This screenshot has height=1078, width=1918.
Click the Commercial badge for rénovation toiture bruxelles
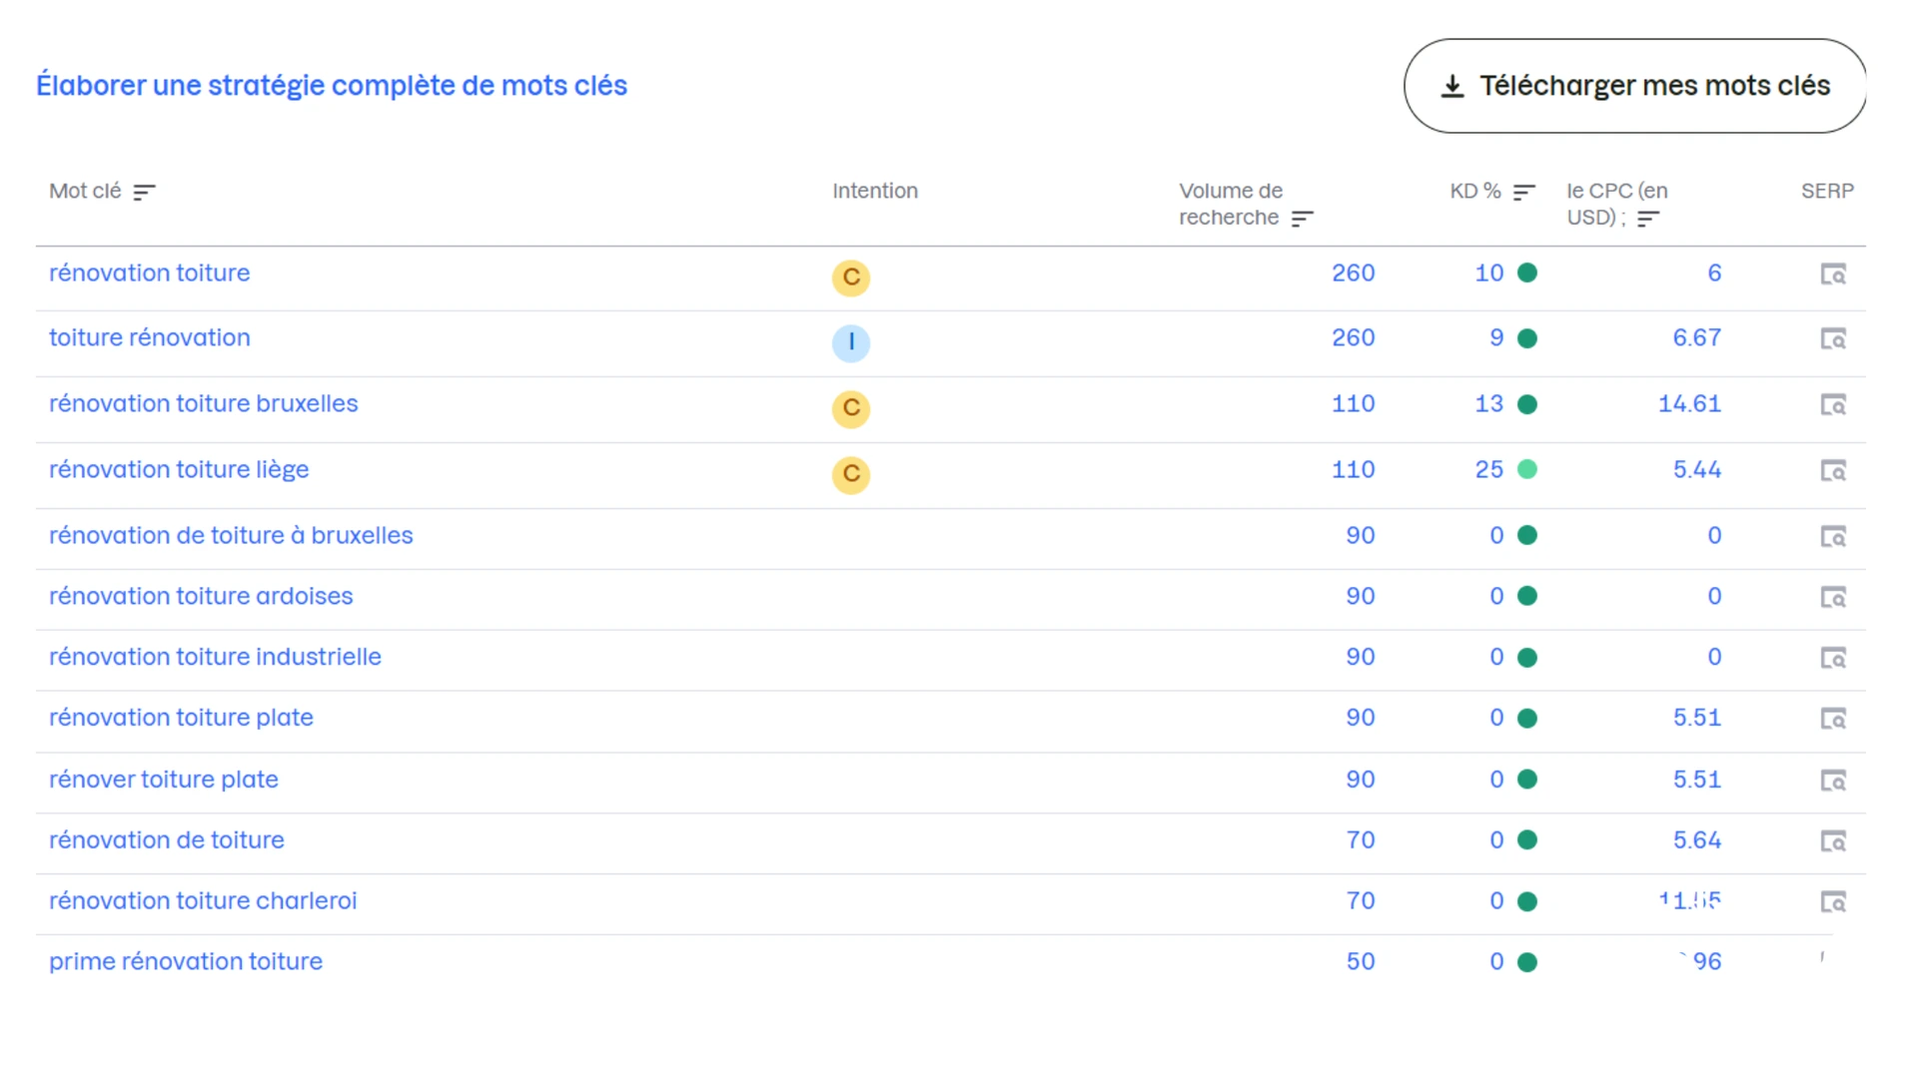click(x=851, y=409)
